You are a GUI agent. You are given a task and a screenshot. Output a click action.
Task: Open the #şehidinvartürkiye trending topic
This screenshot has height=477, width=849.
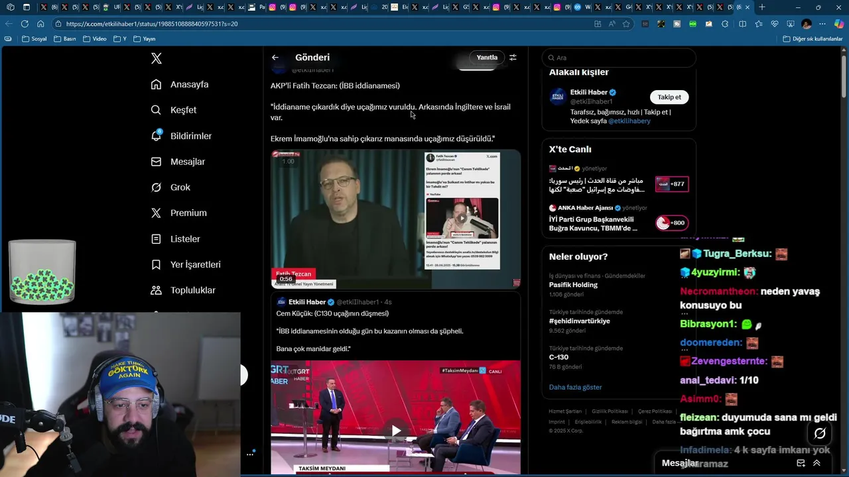coord(579,321)
